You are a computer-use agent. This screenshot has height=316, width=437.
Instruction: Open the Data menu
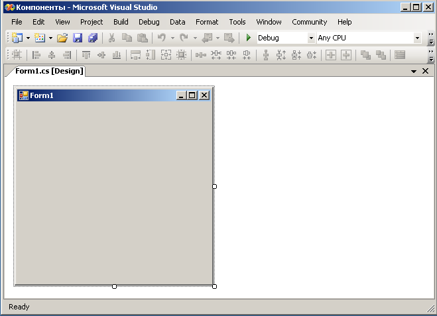[178, 22]
